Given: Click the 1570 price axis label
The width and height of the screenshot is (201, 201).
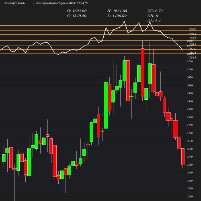Looking at the screenshot, I should (x=190, y=157).
